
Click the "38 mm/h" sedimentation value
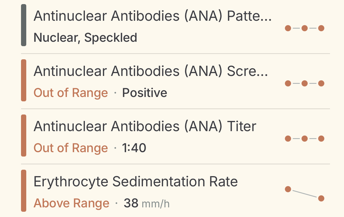click(146, 203)
